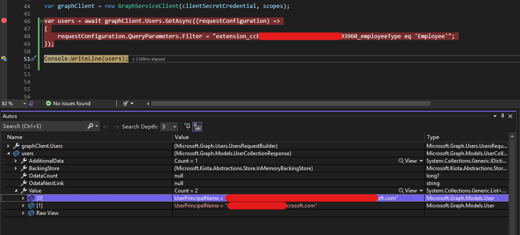Click the editor horizontal scrollbar thumb

(x=291, y=103)
